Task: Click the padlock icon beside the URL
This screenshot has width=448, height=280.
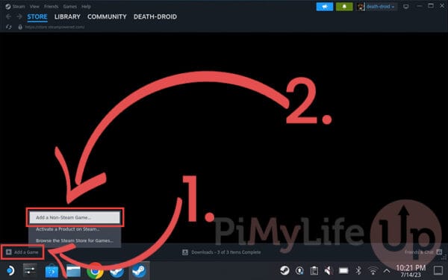Action: tap(20, 27)
